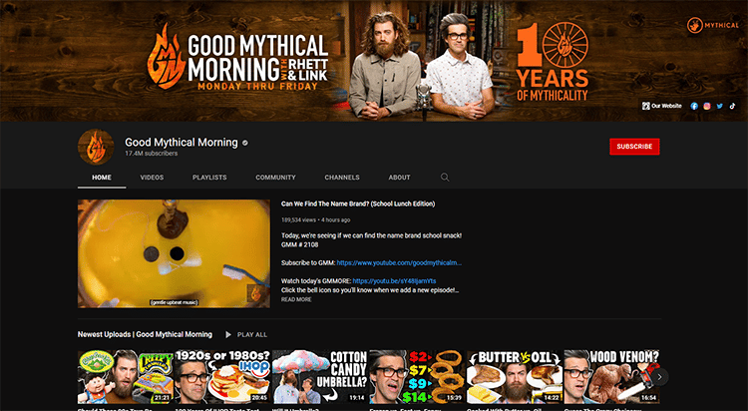Open the Instagram icon link in banner

click(707, 105)
